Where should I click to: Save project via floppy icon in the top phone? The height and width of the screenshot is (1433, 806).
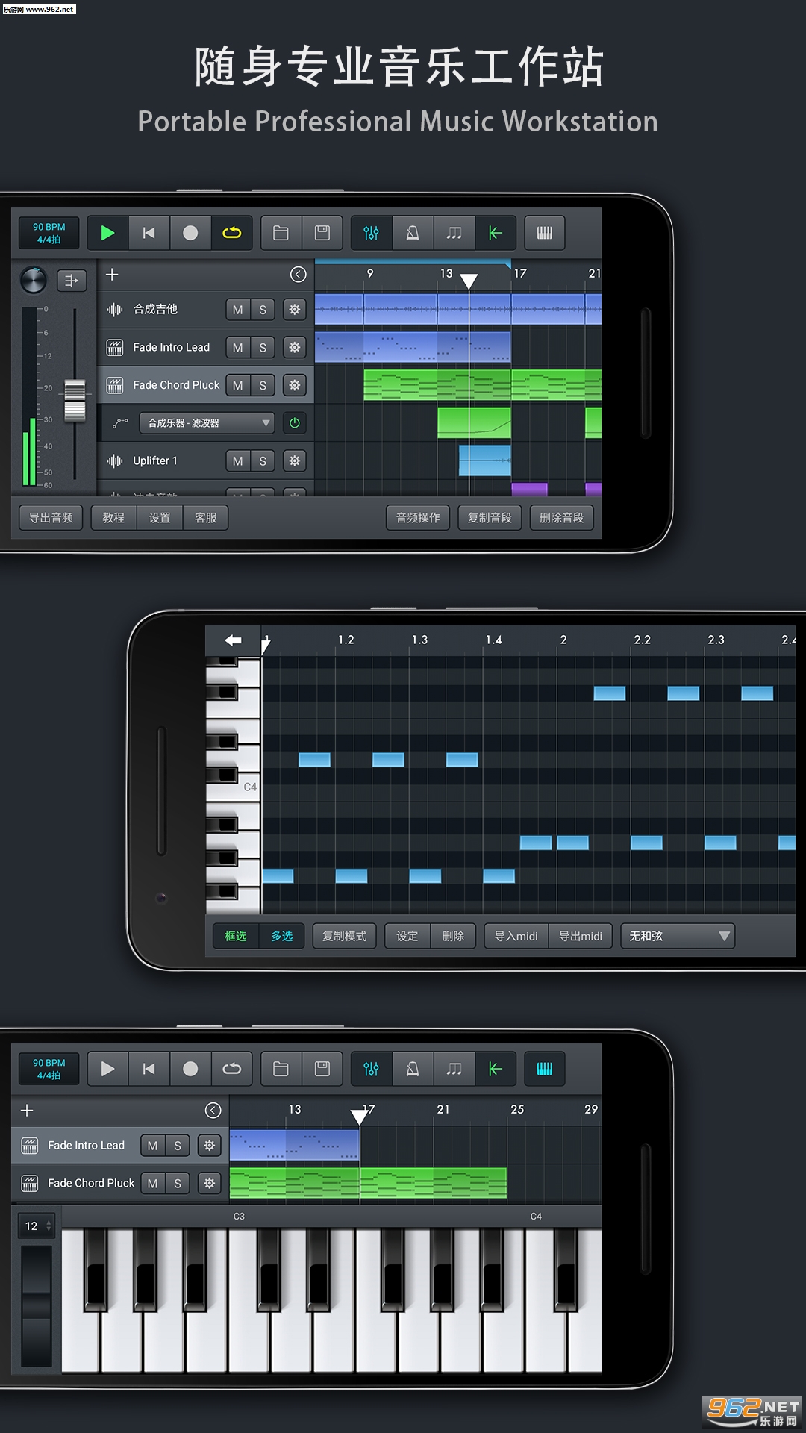322,233
